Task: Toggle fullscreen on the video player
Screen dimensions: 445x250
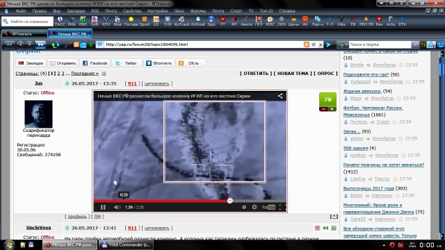Action: pyautogui.click(x=282, y=207)
